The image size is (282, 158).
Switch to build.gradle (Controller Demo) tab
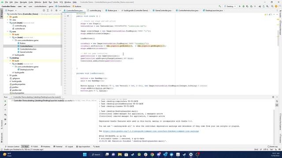click(x=136, y=11)
